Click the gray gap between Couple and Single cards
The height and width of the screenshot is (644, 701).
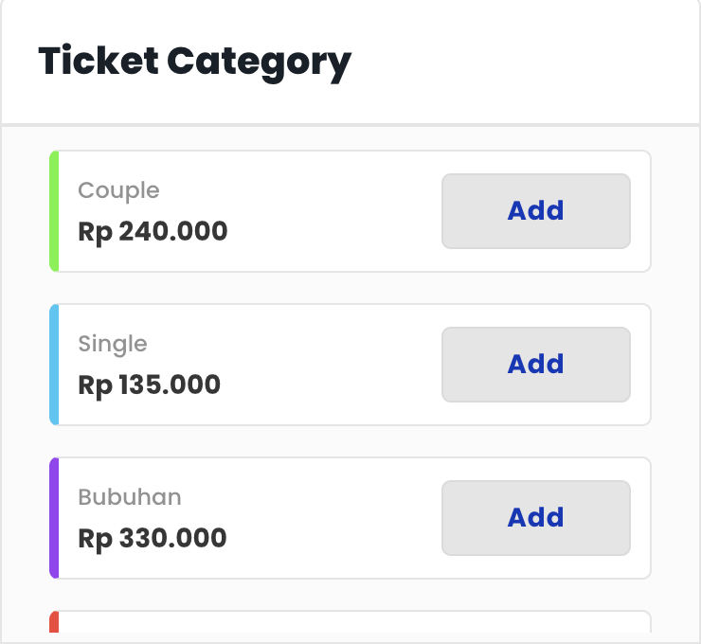[x=350, y=288]
